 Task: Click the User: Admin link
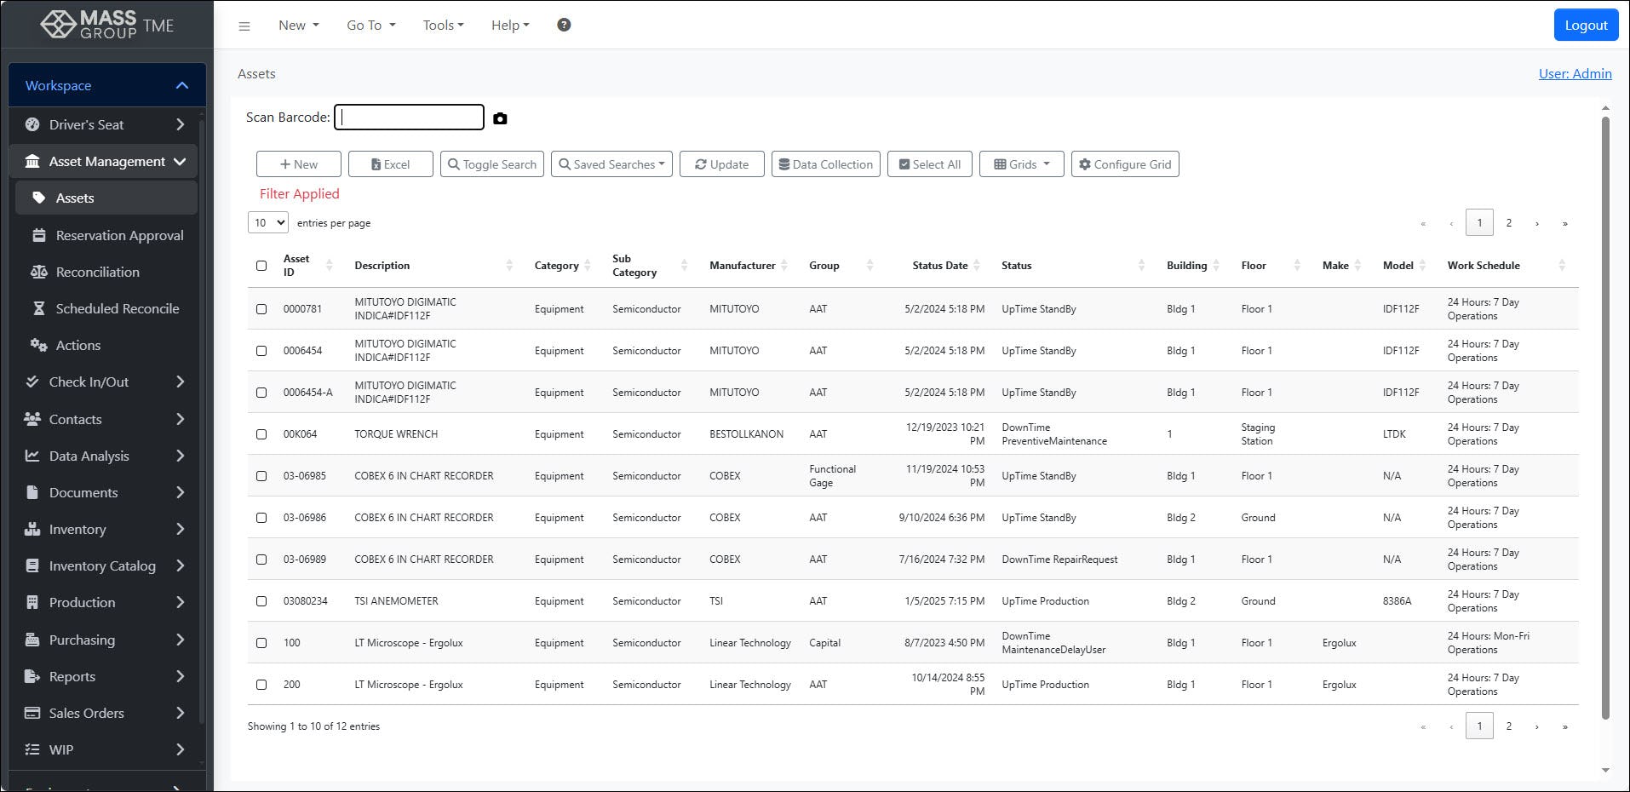tap(1575, 73)
